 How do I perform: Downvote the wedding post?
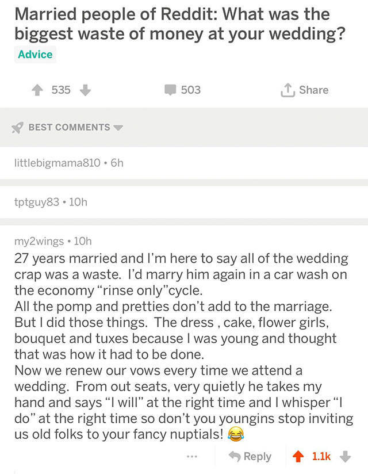pyautogui.click(x=84, y=90)
